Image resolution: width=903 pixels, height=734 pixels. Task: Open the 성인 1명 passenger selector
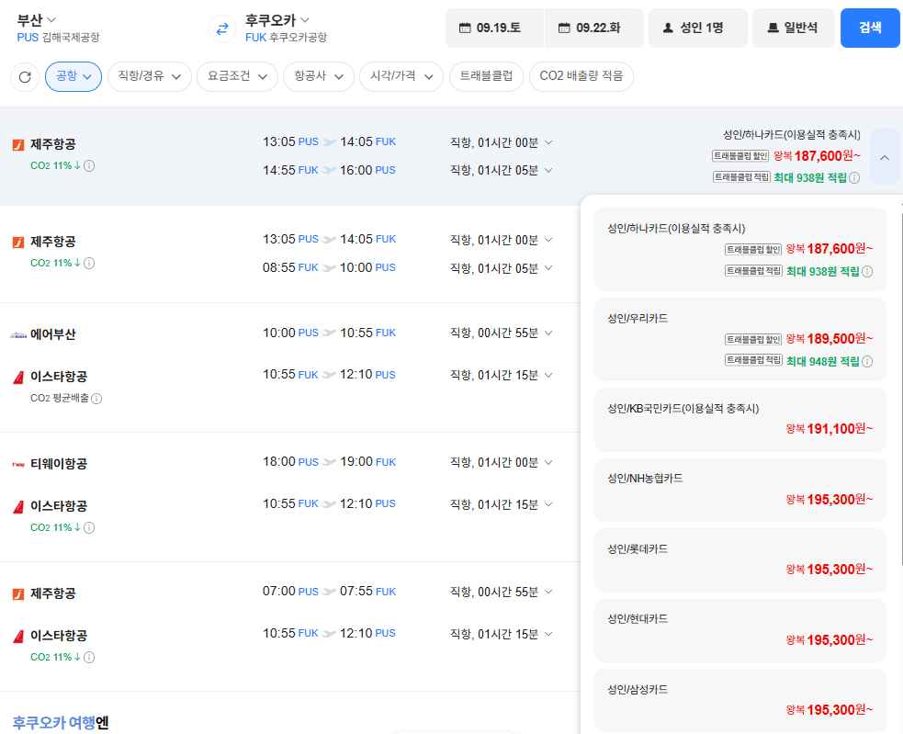[x=697, y=28]
